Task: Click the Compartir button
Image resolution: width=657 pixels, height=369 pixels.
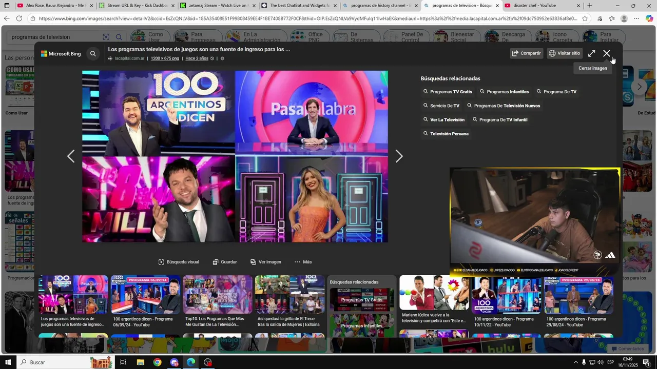Action: (x=526, y=53)
